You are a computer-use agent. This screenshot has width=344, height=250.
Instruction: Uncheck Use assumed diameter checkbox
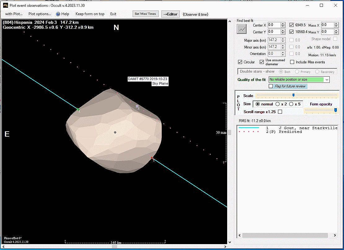pos(262,62)
